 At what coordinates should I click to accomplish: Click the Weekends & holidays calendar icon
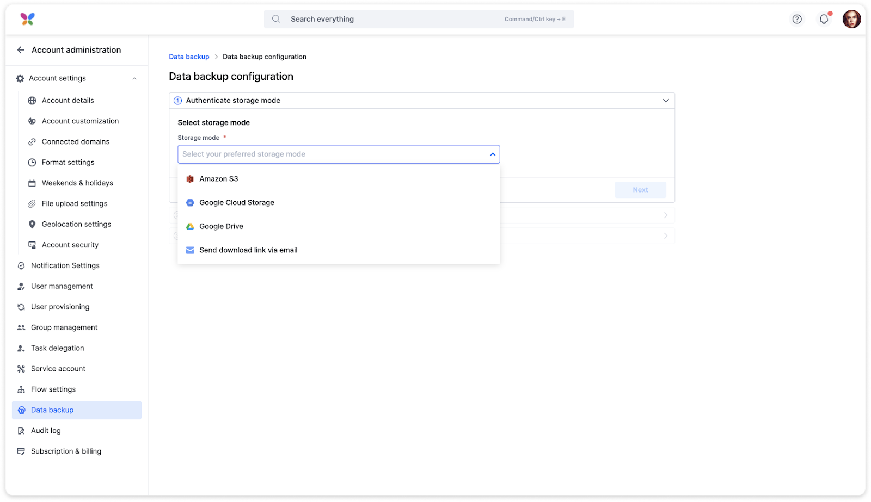32,183
